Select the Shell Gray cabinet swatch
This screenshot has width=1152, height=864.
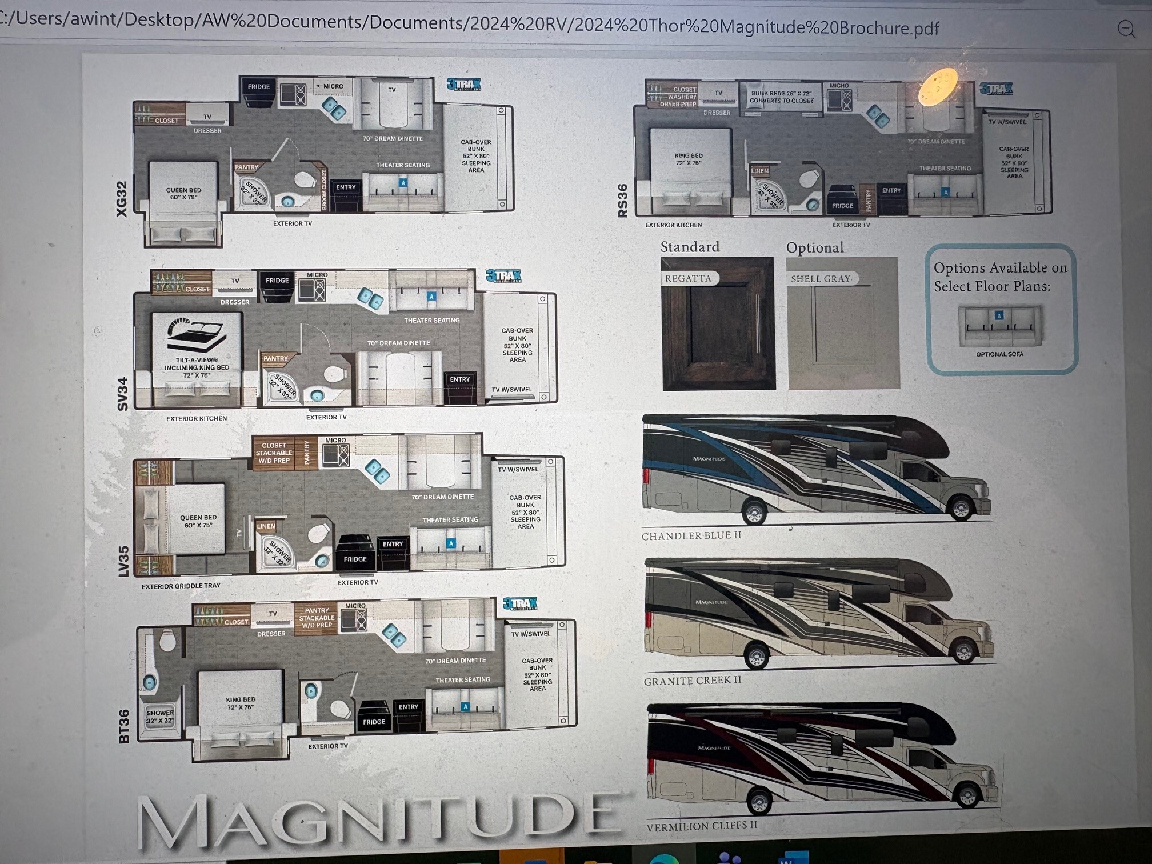[843, 323]
